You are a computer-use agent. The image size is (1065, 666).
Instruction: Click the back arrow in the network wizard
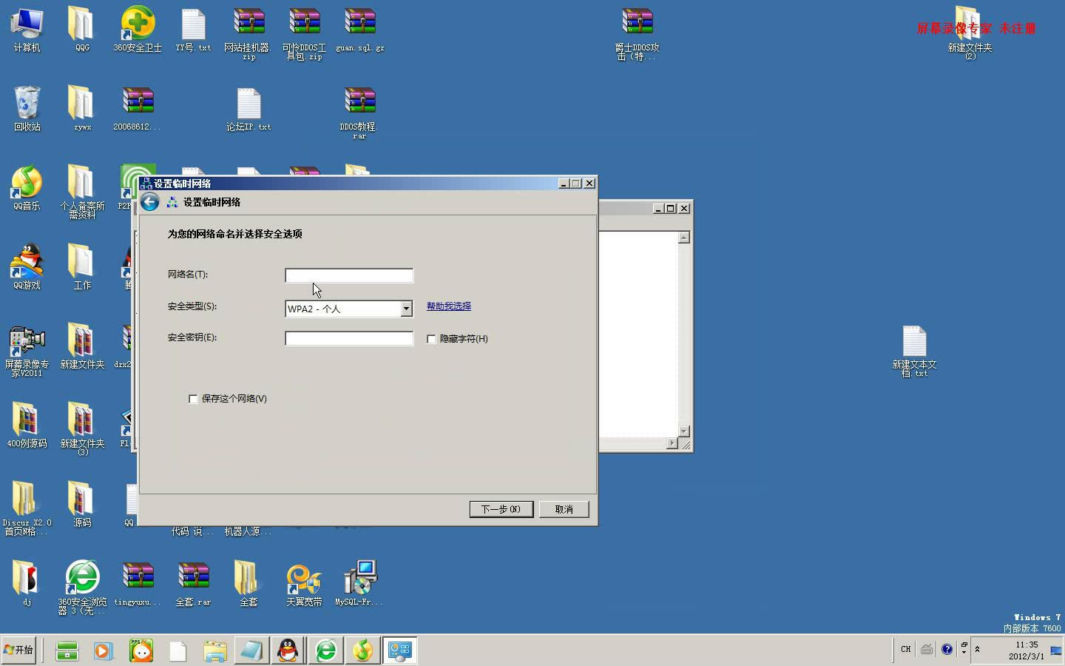(149, 201)
